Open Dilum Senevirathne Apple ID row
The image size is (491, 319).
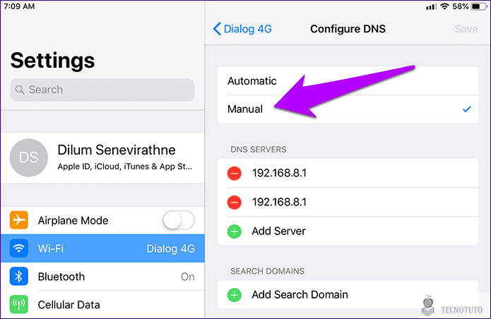(x=102, y=158)
